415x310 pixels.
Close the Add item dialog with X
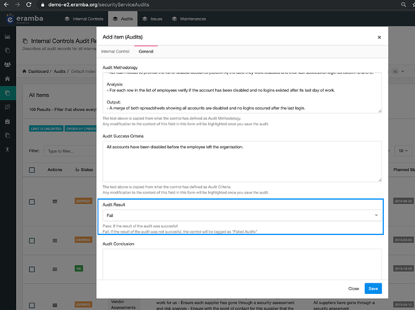(379, 37)
